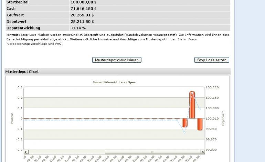Click the chart's right scroll arrow
265x162 pixels.
(x=202, y=152)
